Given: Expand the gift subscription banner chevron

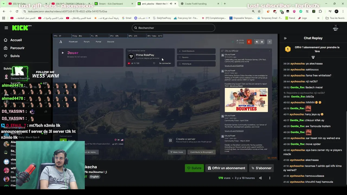Looking at the screenshot, I should tap(313, 57).
